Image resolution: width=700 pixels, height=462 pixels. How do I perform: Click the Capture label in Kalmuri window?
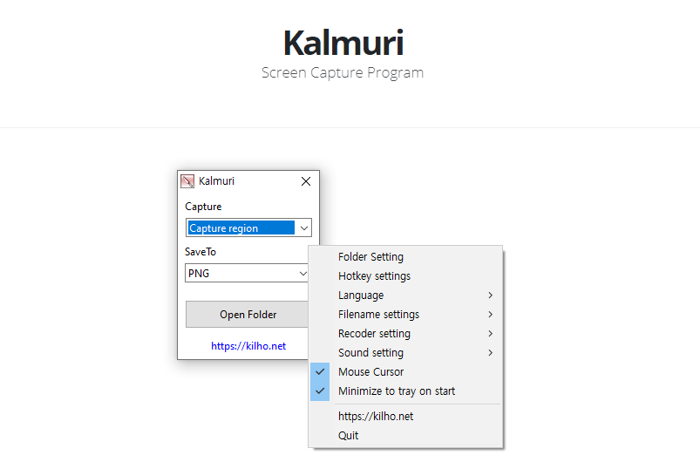(x=203, y=207)
